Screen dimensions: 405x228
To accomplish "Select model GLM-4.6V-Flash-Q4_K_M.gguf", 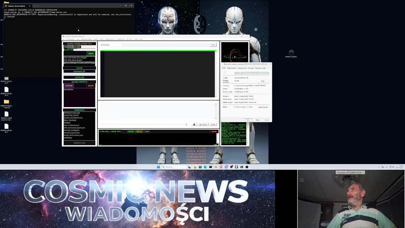I will coord(79,58).
